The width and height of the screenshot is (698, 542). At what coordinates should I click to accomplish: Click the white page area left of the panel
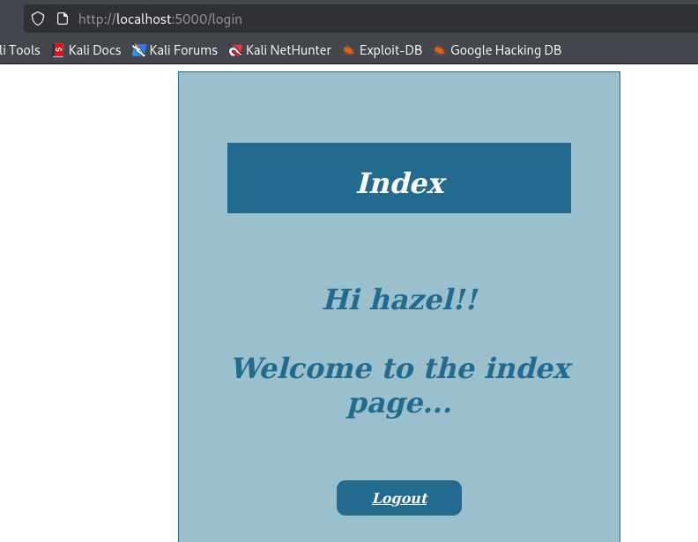pos(88,308)
